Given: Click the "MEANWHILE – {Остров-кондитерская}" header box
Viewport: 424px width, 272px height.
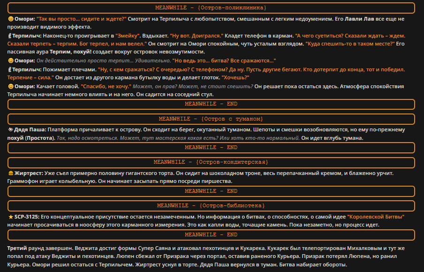Looking at the screenshot, I should [211, 162].
